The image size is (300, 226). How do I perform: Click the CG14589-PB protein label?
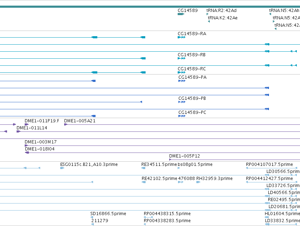[x=192, y=98]
